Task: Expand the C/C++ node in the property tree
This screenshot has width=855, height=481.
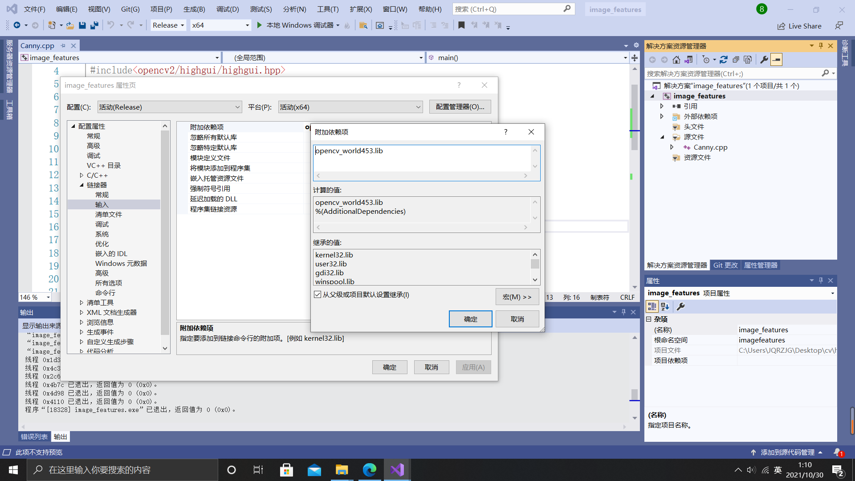Action: pos(81,175)
